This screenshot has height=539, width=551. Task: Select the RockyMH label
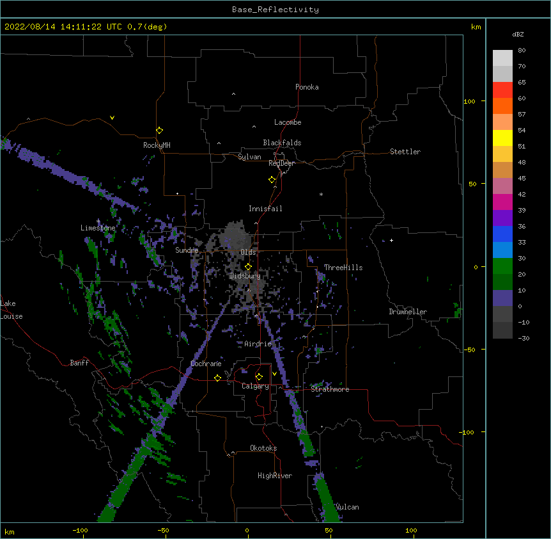[157, 145]
